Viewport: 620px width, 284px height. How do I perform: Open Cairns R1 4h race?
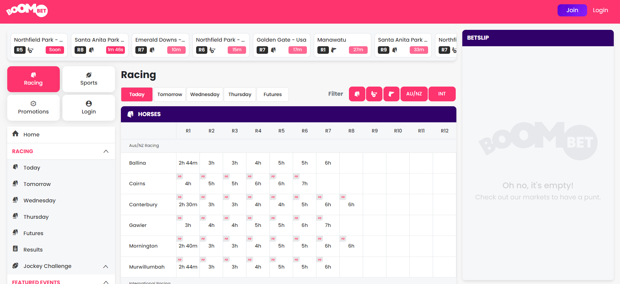click(188, 184)
